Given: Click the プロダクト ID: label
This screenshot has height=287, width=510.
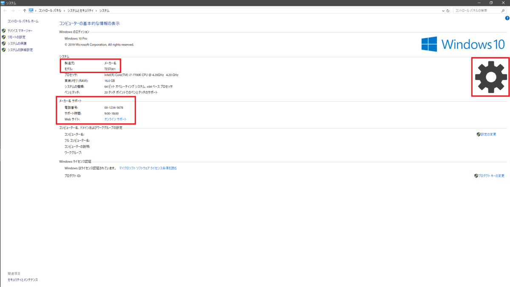Looking at the screenshot, I should point(73,176).
